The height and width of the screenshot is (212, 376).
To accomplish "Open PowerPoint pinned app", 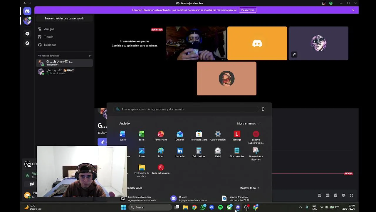I will tap(161, 136).
